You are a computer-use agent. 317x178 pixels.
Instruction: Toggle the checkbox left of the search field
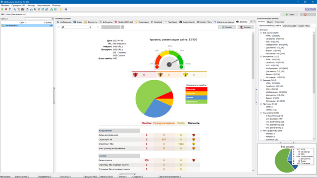pyautogui.click(x=58, y=27)
